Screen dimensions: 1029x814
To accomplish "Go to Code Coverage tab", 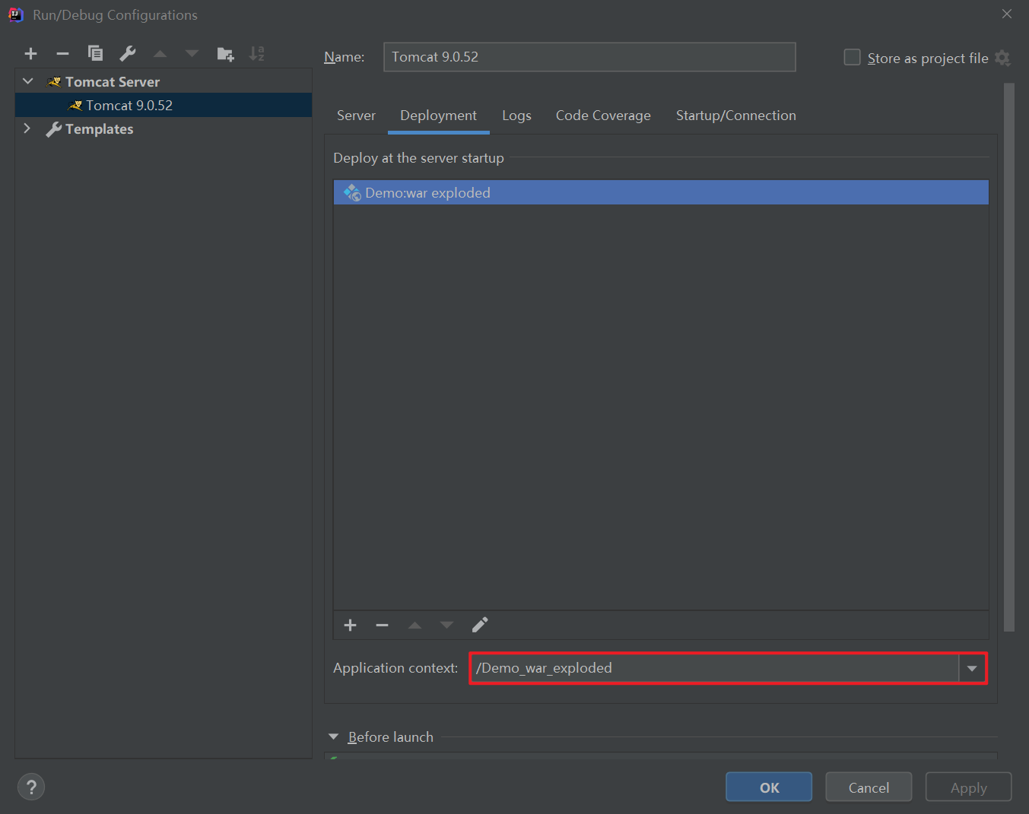I will [603, 116].
